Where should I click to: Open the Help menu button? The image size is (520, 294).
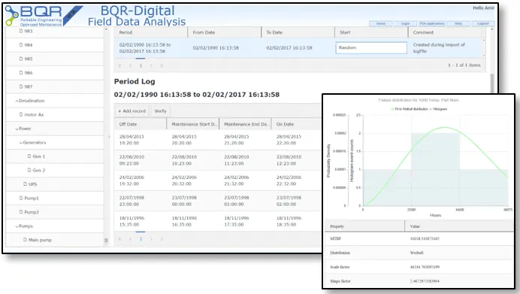tap(458, 23)
